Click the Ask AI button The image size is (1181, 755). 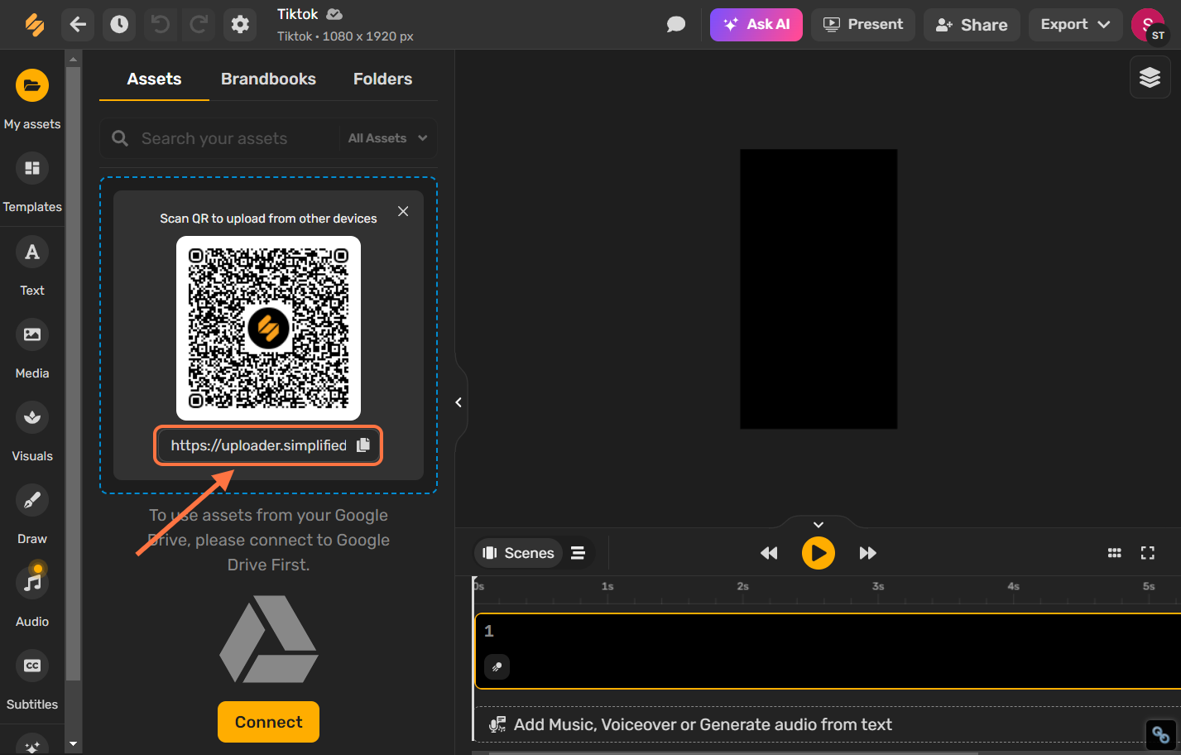click(756, 25)
